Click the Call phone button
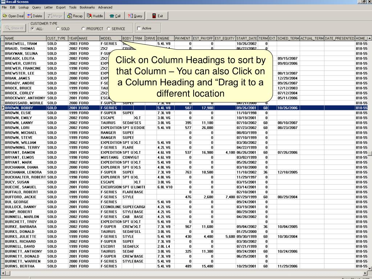 [x=115, y=16]
